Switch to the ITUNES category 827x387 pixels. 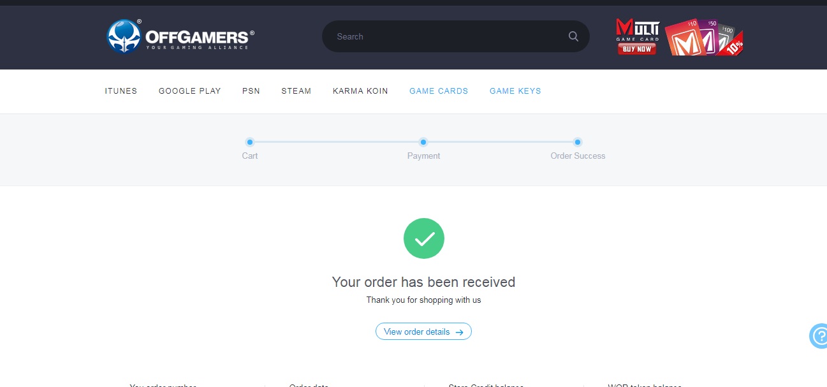tap(121, 91)
